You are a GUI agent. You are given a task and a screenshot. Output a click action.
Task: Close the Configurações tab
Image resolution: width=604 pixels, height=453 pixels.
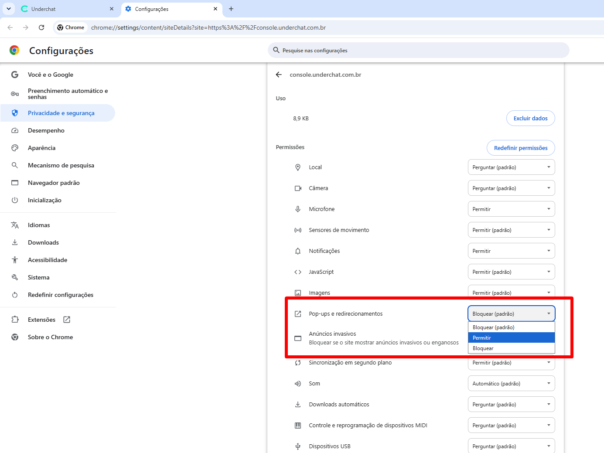[x=215, y=9]
